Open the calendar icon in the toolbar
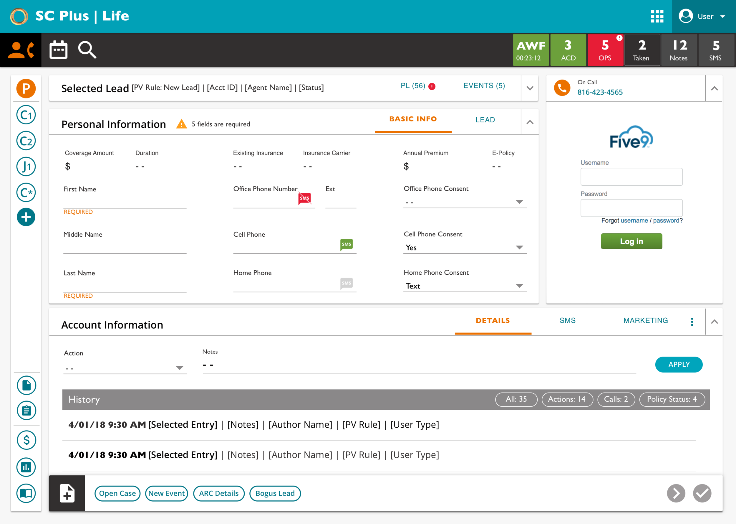Image resolution: width=736 pixels, height=524 pixels. click(58, 50)
